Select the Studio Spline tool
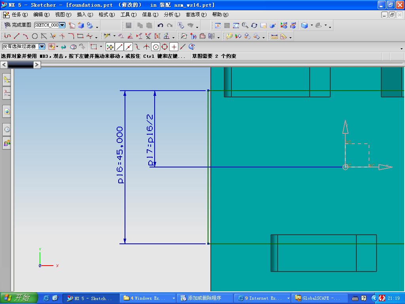 (89, 36)
